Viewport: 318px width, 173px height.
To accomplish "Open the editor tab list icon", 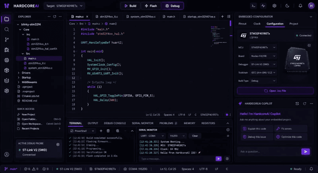I will pyautogui.click(x=229, y=17).
